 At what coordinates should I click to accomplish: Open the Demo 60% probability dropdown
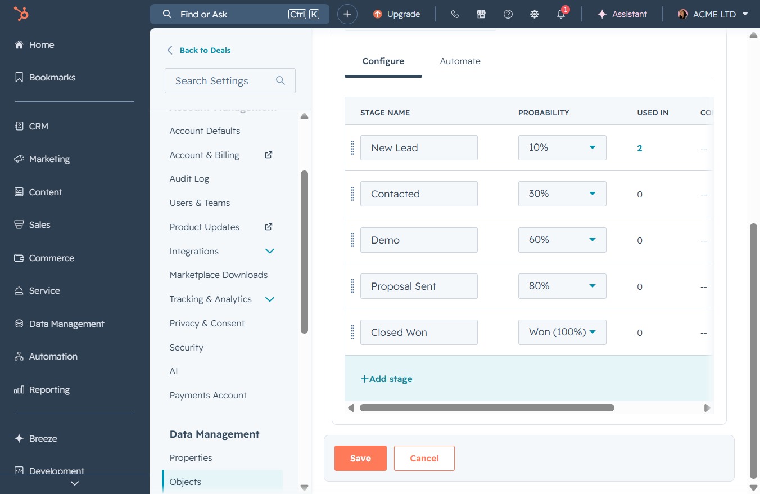click(562, 240)
